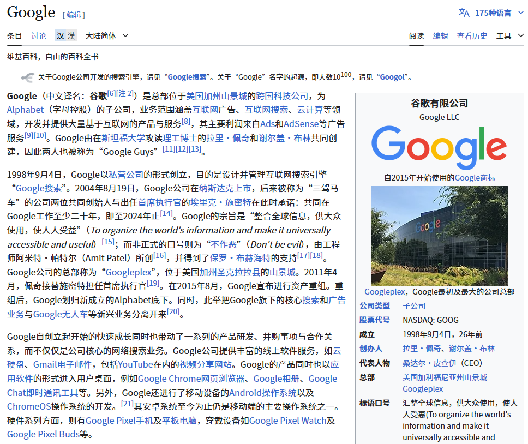Click the Googleplex link in the second paragraph
Viewport: 528px width, 444px height.
(129, 272)
